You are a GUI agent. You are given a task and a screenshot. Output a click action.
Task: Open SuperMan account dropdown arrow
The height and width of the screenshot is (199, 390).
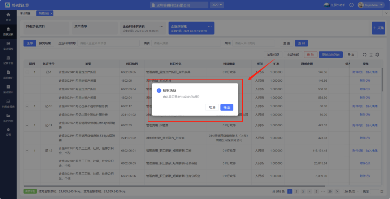(381, 5)
